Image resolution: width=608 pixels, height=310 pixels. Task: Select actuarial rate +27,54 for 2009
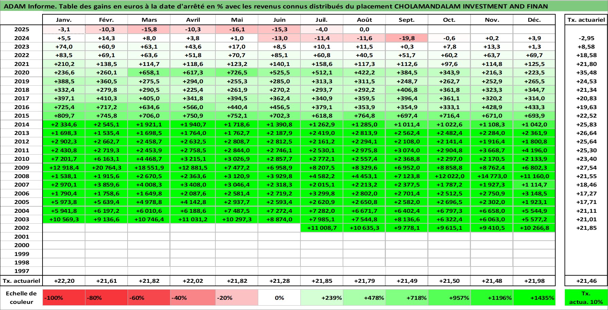pos(586,168)
